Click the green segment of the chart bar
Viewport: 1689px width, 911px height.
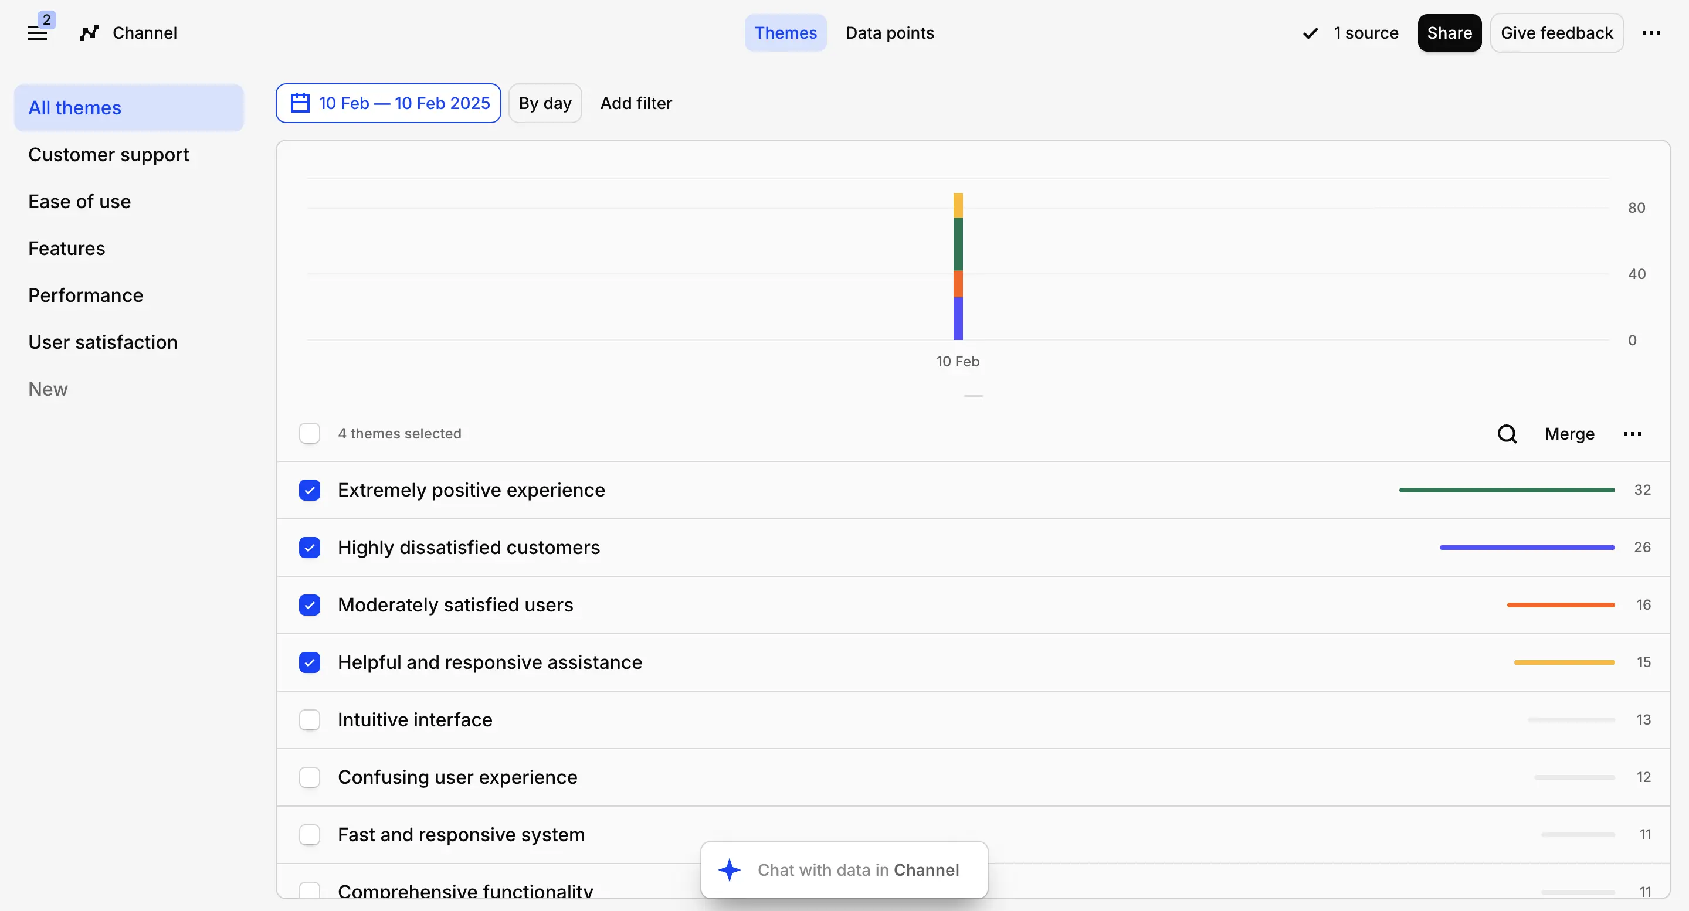point(958,244)
